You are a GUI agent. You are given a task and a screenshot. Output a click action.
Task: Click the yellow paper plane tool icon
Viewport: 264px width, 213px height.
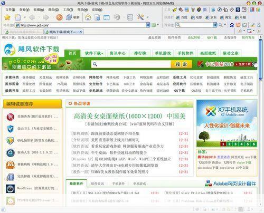[x=175, y=9]
